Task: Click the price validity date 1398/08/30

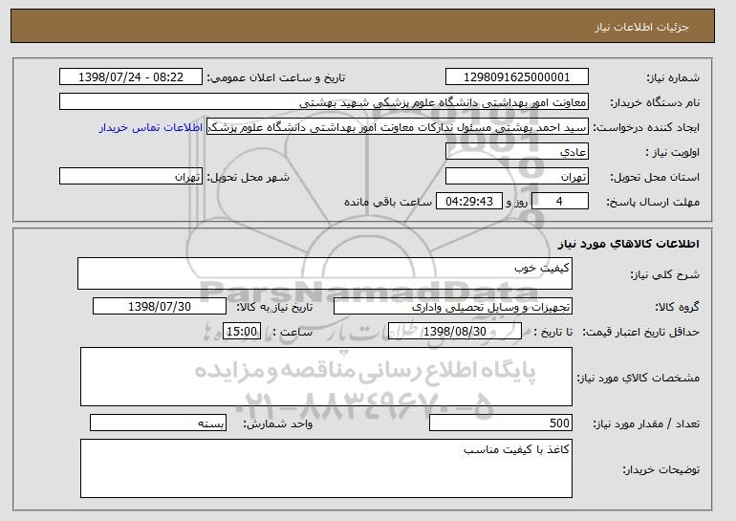Action: pyautogui.click(x=455, y=332)
